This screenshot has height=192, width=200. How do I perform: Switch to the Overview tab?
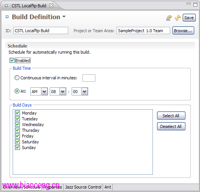(11, 187)
